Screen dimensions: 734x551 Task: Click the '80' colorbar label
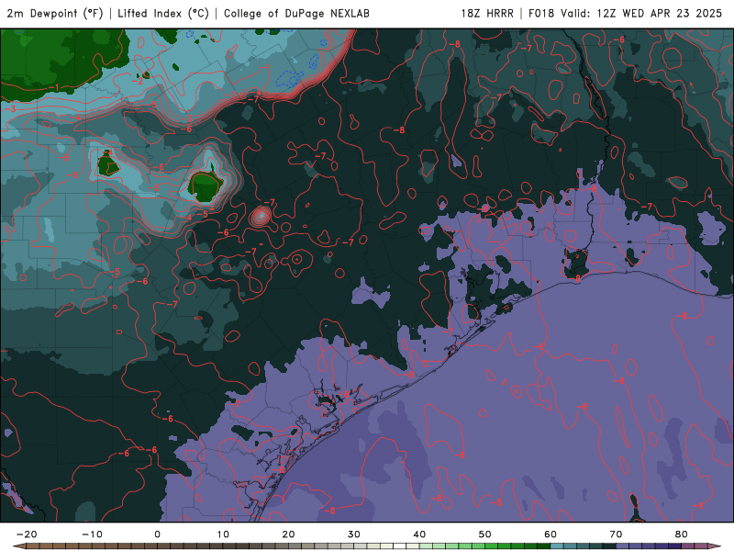tap(682, 534)
